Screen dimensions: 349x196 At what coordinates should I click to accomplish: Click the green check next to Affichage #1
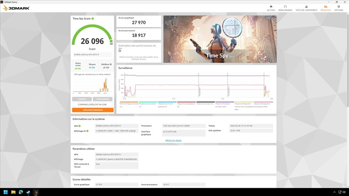coord(88,131)
